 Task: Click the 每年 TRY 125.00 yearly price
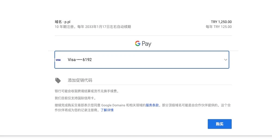pyautogui.click(x=219, y=27)
